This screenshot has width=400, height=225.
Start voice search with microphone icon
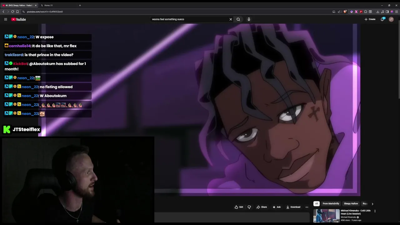[249, 19]
